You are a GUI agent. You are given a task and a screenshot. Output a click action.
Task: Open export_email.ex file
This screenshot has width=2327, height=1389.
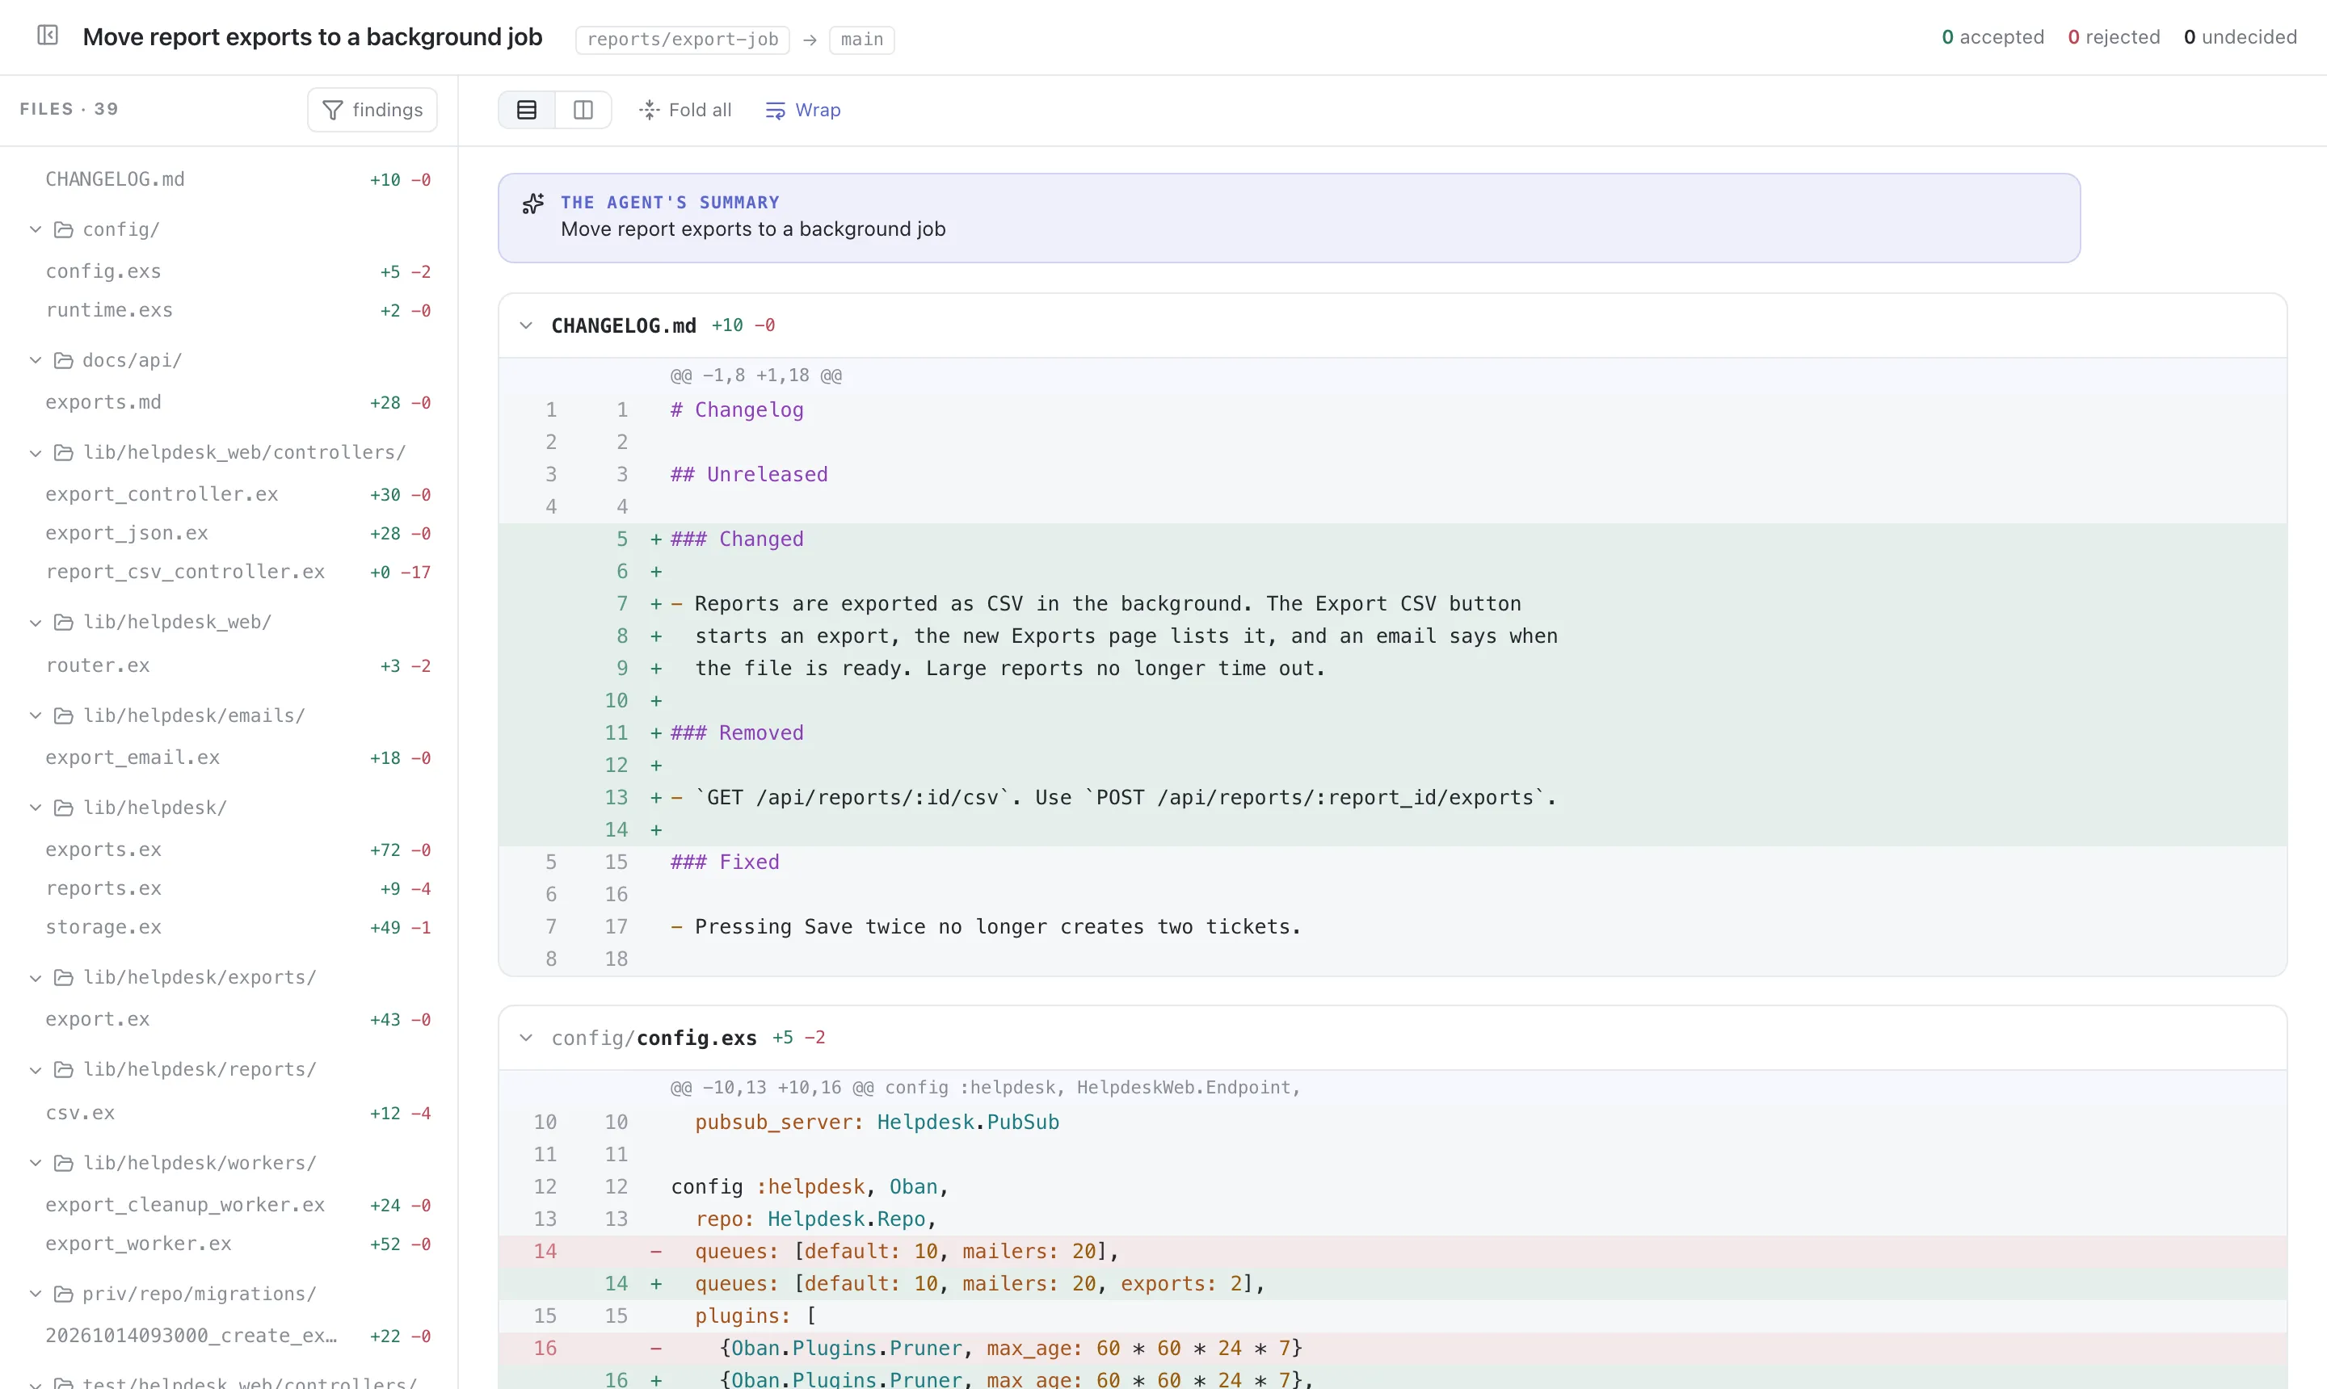(229, 758)
